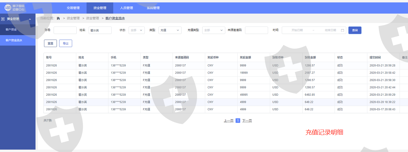Select 客户资金流水 in the sidebar

[14, 40]
